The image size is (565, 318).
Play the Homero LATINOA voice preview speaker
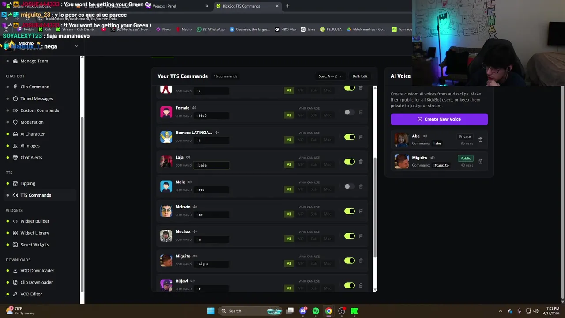click(x=217, y=132)
